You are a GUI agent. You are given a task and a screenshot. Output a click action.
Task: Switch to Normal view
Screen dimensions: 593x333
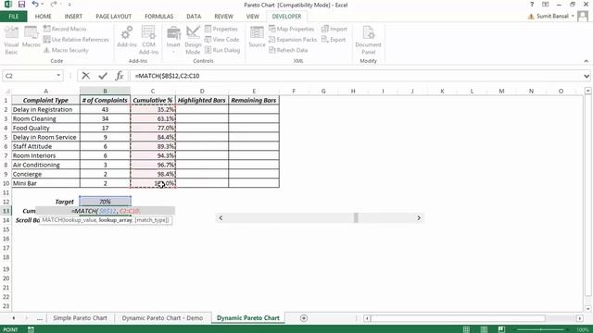click(x=466, y=329)
